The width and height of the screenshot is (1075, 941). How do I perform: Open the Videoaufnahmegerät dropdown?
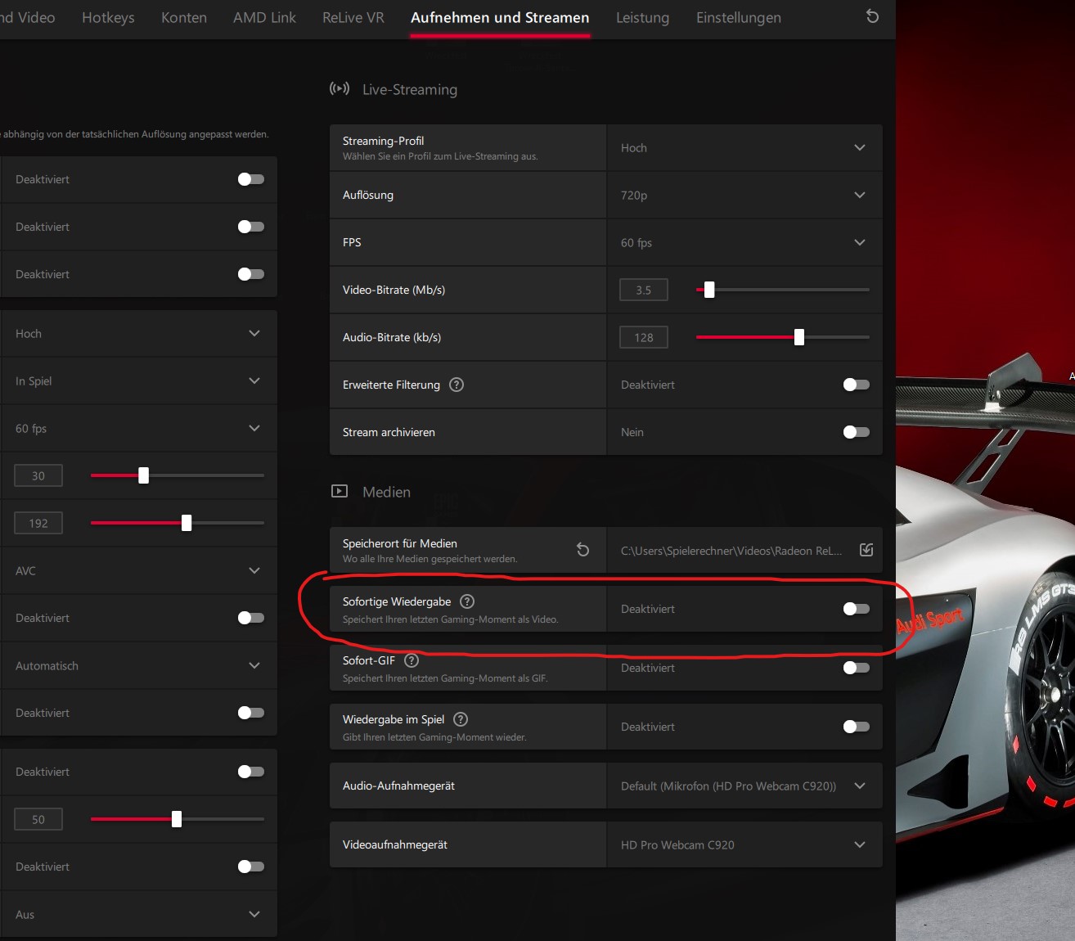coord(744,845)
